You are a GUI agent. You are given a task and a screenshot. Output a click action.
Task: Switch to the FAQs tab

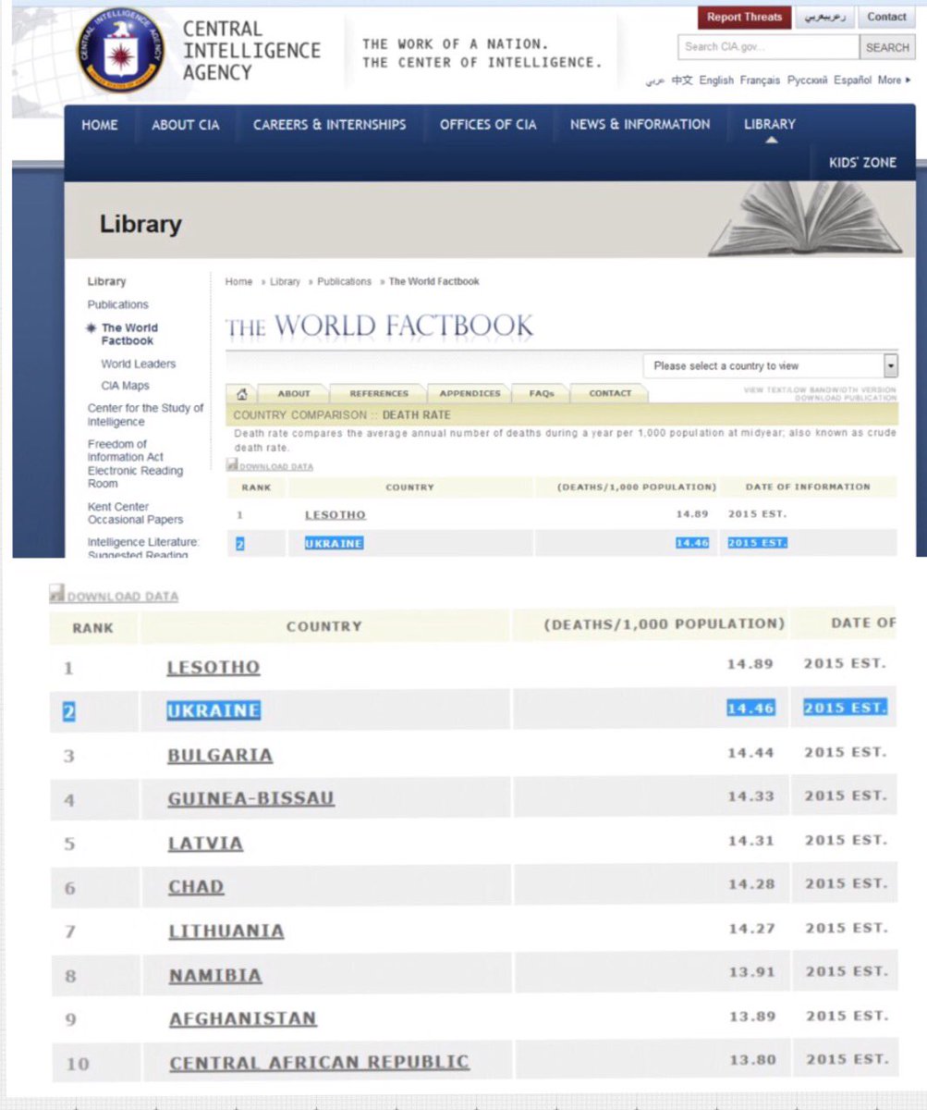(541, 393)
